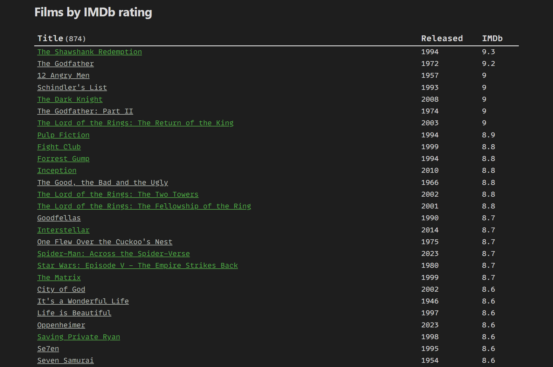Screen dimensions: 553x367
Task: Open The Shawshank Redemption link
Action: [x=89, y=52]
